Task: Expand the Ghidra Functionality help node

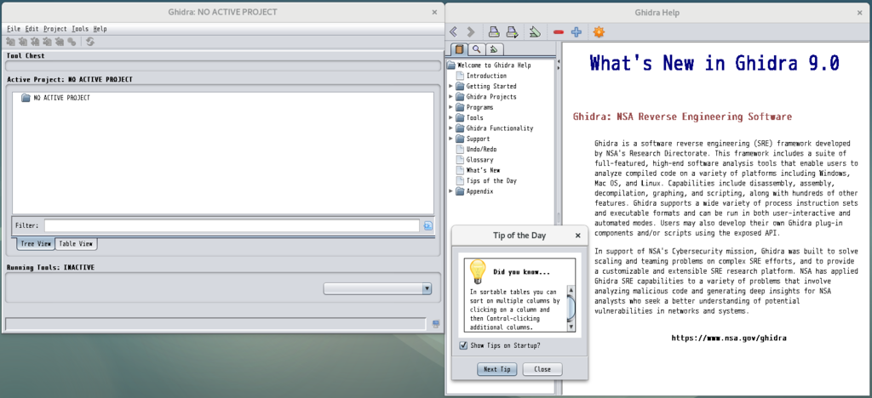Action: coord(451,128)
